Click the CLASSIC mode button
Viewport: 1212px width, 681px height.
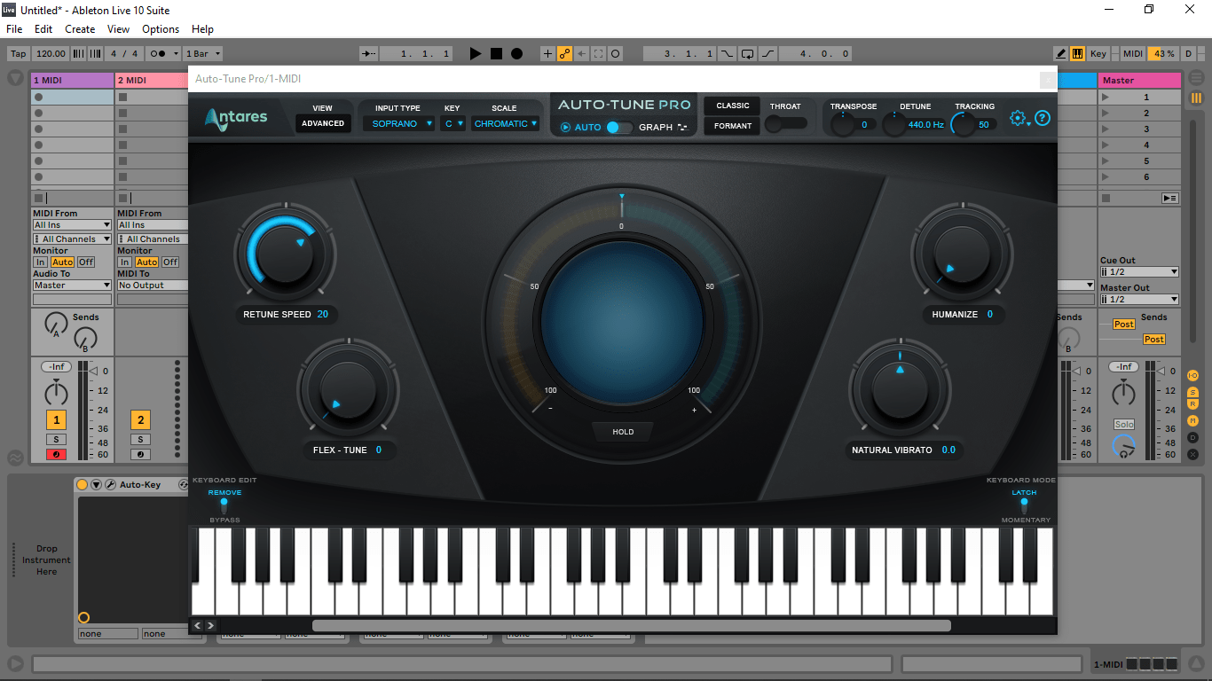click(x=733, y=106)
